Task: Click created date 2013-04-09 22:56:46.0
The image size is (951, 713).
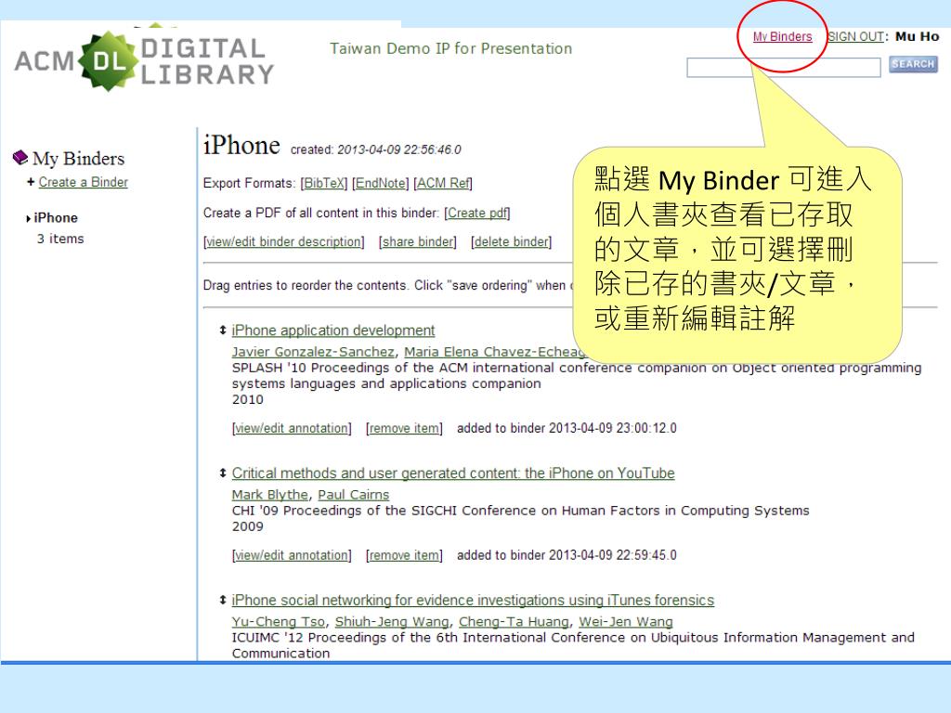Action: click(x=399, y=149)
